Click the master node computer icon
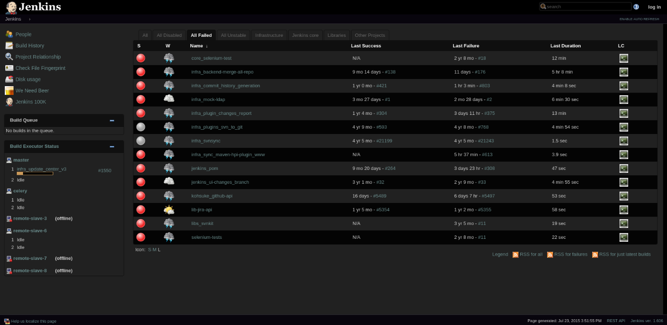This screenshot has height=325, width=667. coord(9,160)
